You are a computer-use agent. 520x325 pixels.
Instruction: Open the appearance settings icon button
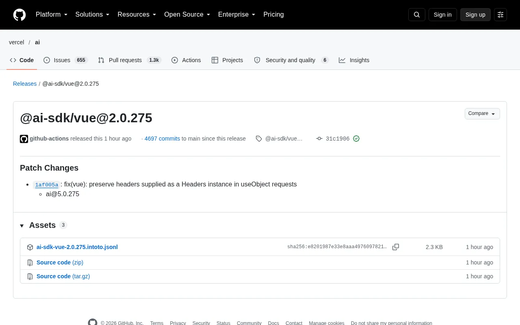pos(500,15)
